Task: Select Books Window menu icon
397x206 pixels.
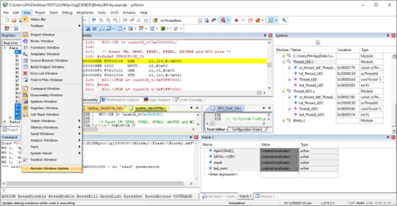Action: click(25, 41)
